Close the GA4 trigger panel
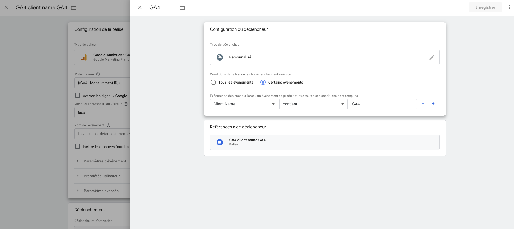514x229 pixels. 140,7
